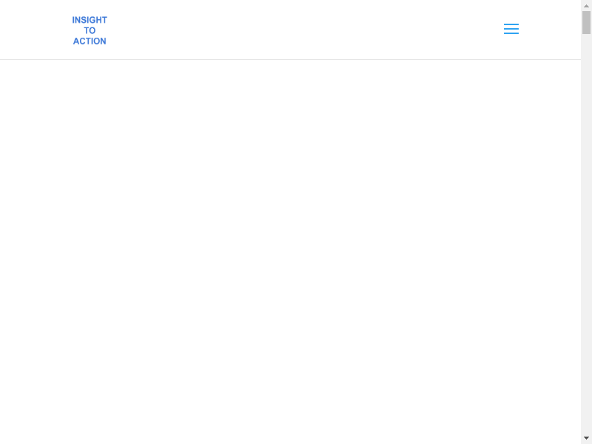592x444 pixels.
Task: Open the header's dropdown navigation
Action: click(511, 29)
